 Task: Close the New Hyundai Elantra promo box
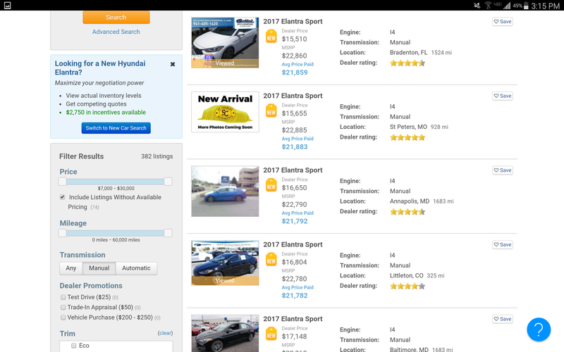(x=173, y=64)
